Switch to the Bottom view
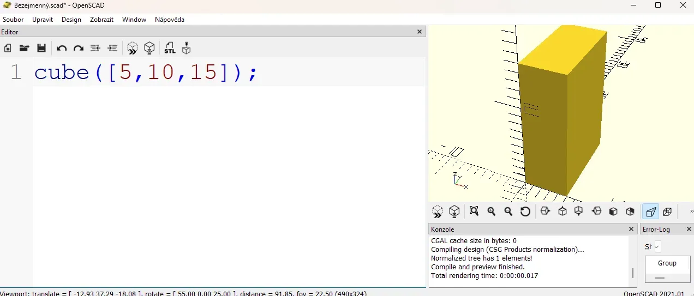694x296 pixels. 579,211
